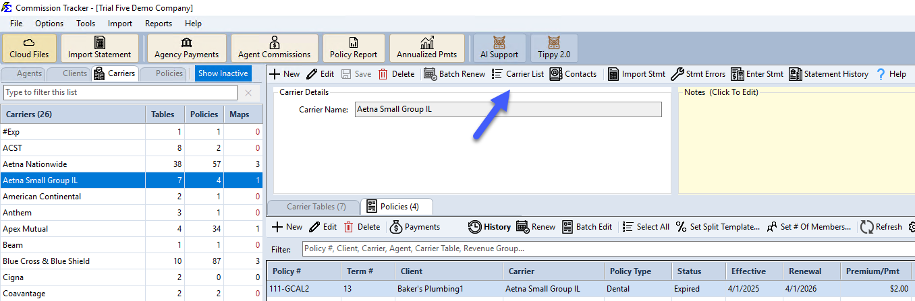Image resolution: width=915 pixels, height=301 pixels.
Task: Open the Help menu
Action: [193, 24]
